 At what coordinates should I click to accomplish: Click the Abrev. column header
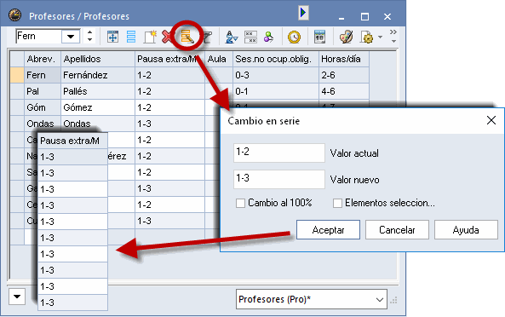point(43,59)
